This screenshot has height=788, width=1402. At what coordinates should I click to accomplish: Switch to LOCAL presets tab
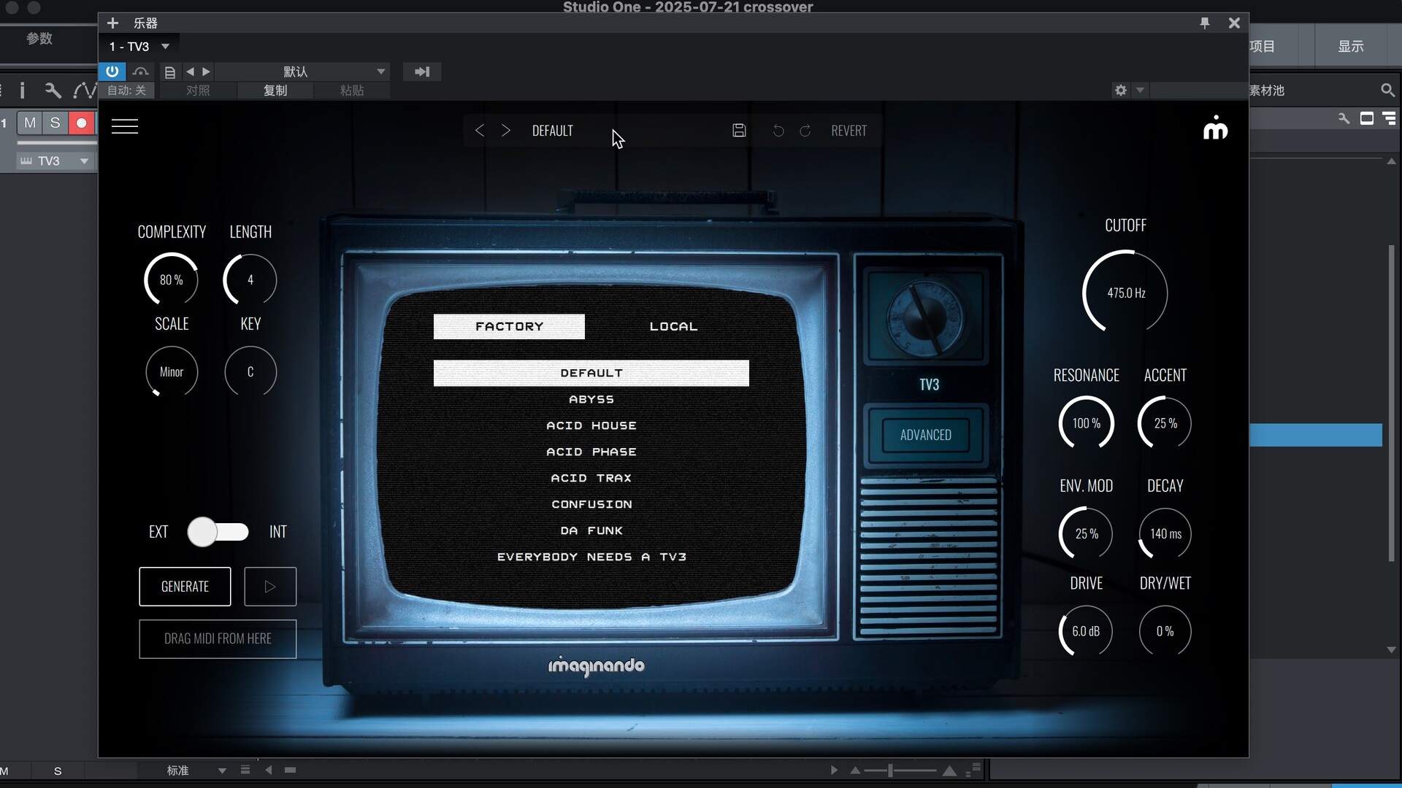pyautogui.click(x=673, y=327)
